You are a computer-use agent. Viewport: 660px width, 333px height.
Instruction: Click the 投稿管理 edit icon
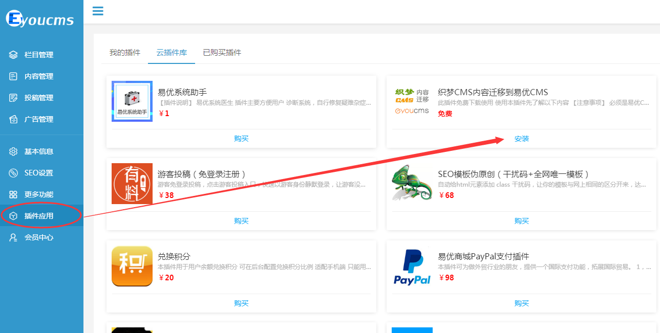click(x=13, y=98)
